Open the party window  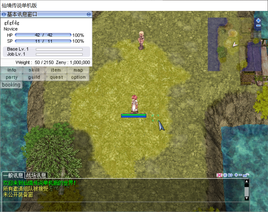[x=12, y=77]
